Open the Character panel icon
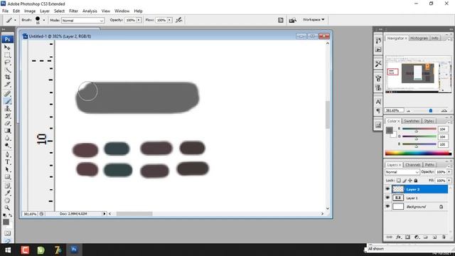Image resolution: width=455 pixels, height=256 pixels. pyautogui.click(x=378, y=102)
